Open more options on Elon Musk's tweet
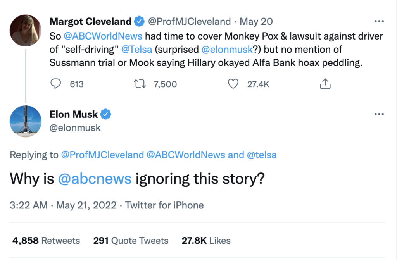Screen dimensions: 397x260 [x=378, y=114]
